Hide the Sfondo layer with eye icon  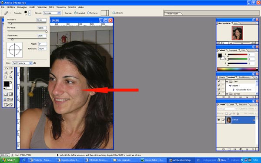coord(219,120)
